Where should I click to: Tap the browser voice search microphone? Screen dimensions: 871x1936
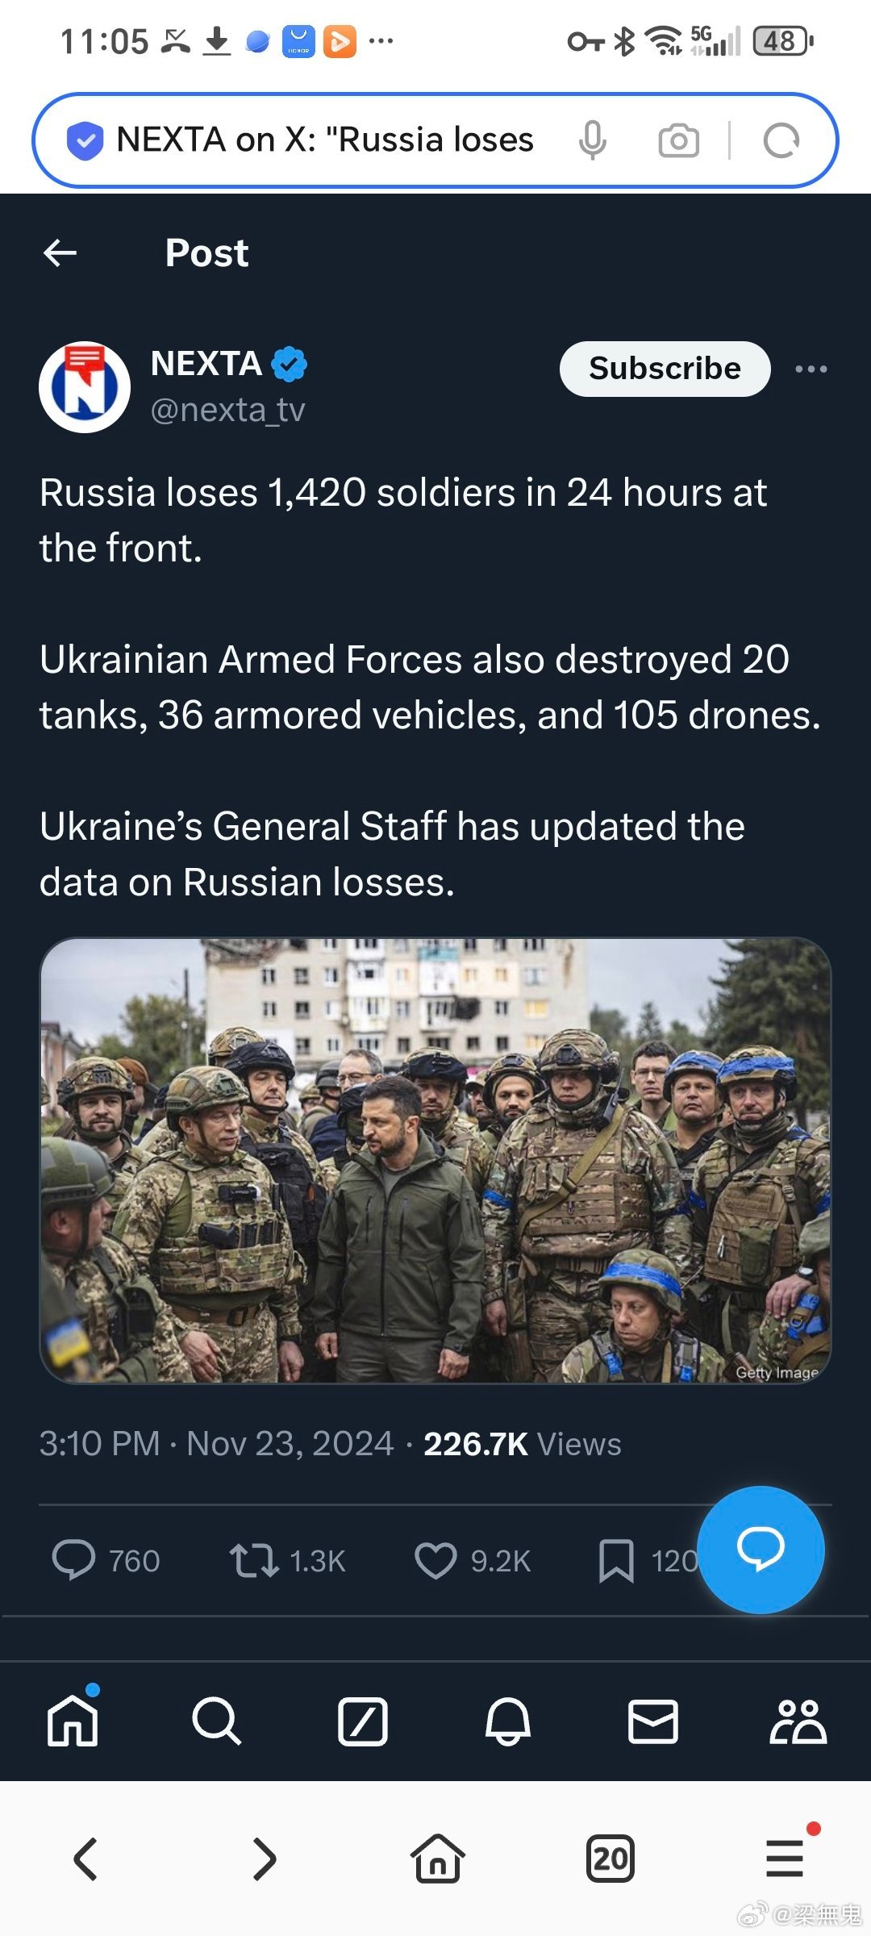[x=592, y=140]
